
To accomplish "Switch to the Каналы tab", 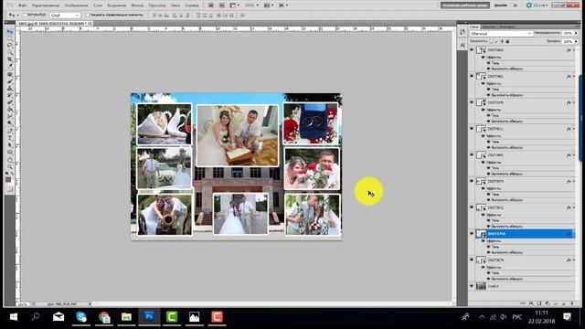I will click(489, 27).
